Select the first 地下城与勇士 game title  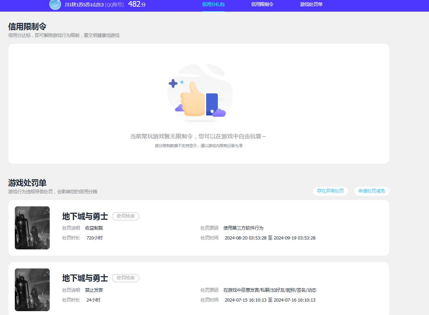85,217
